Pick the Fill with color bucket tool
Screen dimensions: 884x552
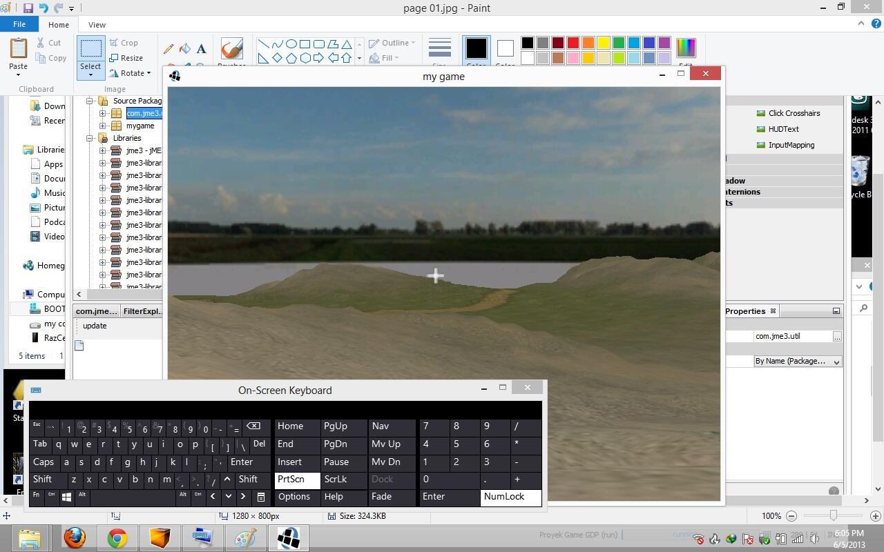pos(185,49)
